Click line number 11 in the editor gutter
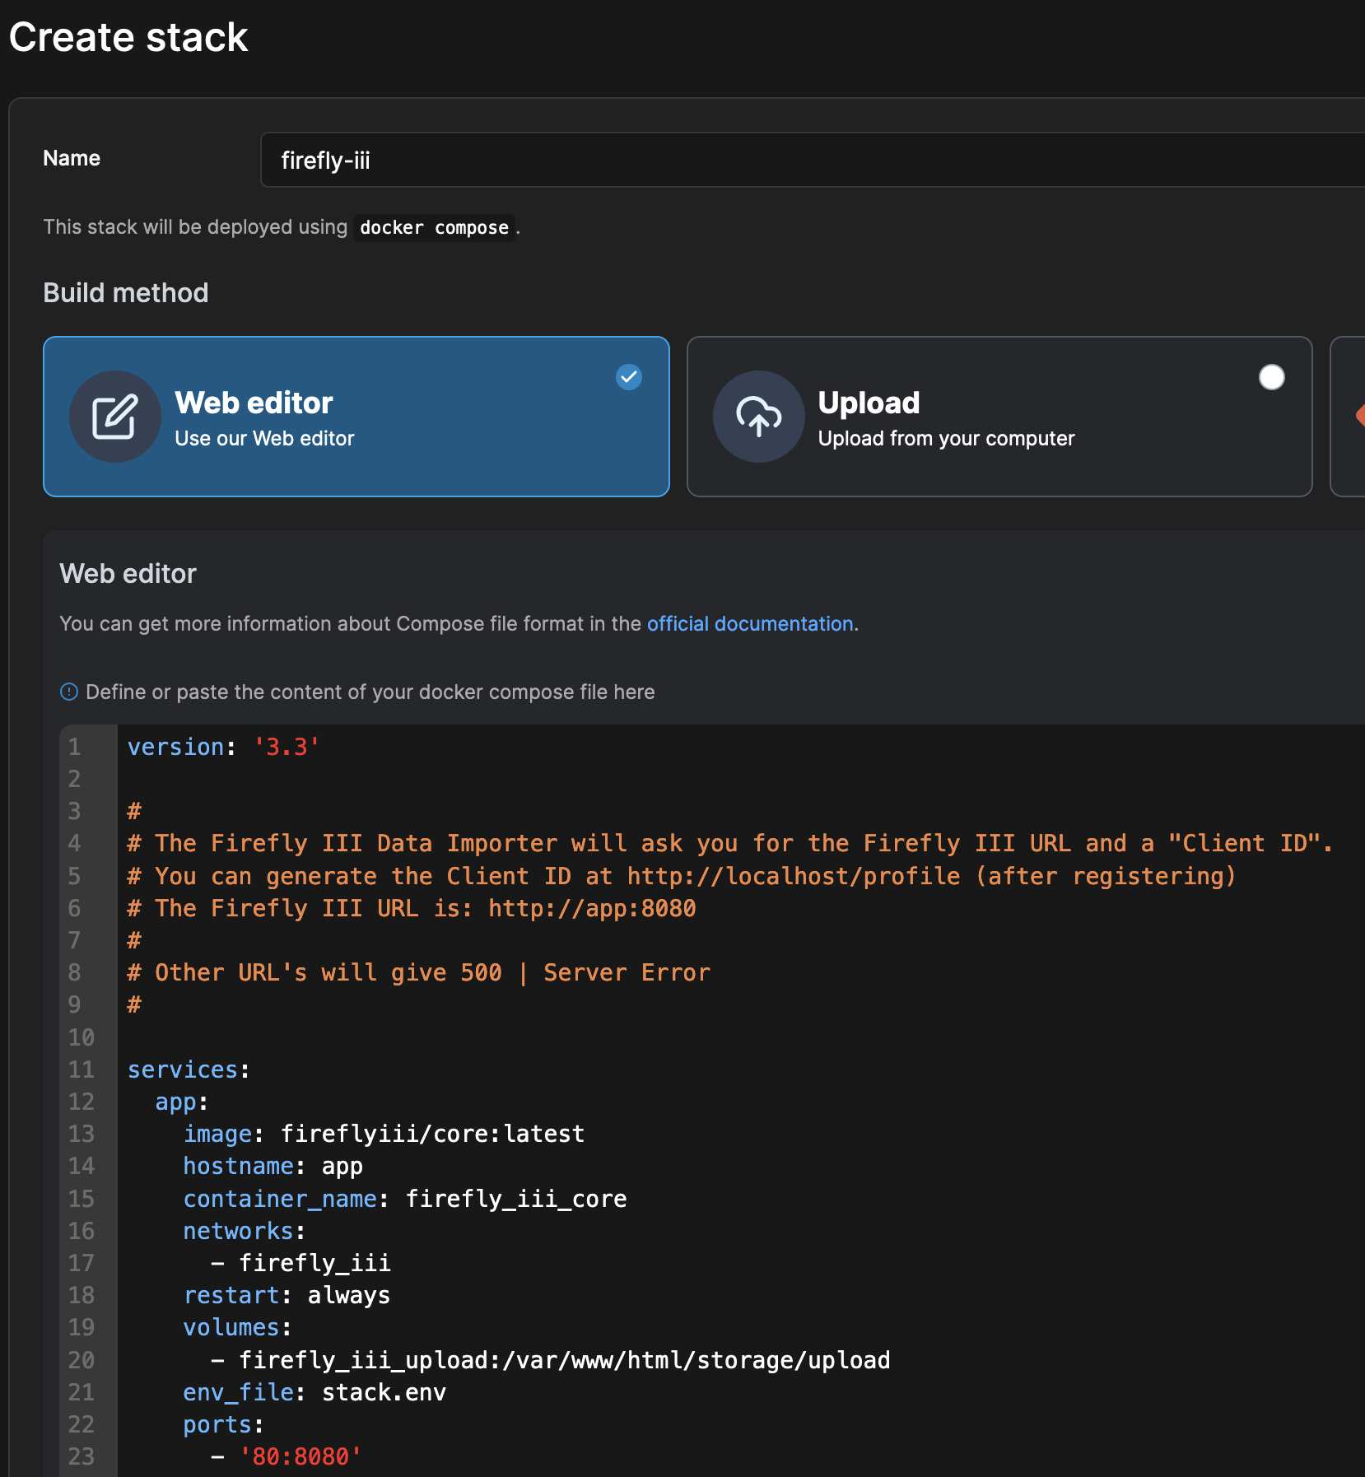This screenshot has width=1365, height=1477. (81, 1069)
